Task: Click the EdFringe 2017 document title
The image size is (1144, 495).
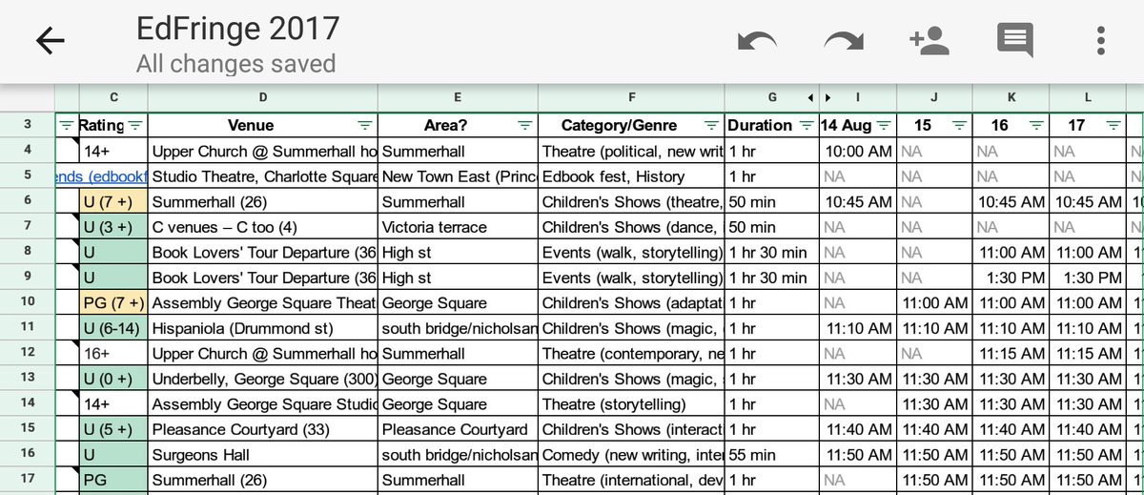Action: pos(237,27)
